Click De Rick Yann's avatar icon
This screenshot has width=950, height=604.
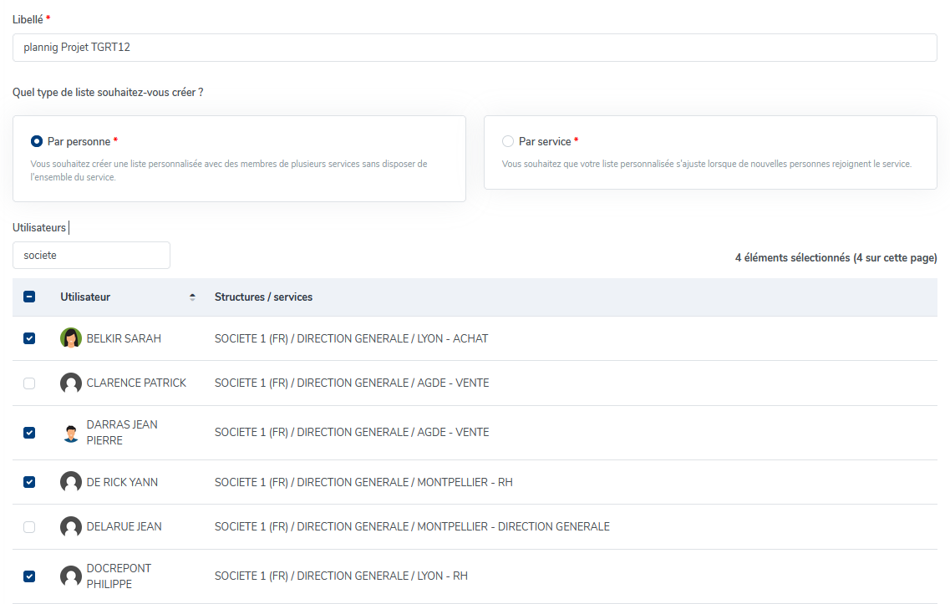point(71,482)
